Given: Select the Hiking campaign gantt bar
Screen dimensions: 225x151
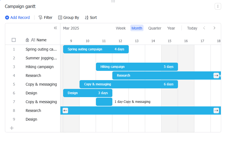Looking at the screenshot, I should pyautogui.click(x=137, y=67).
